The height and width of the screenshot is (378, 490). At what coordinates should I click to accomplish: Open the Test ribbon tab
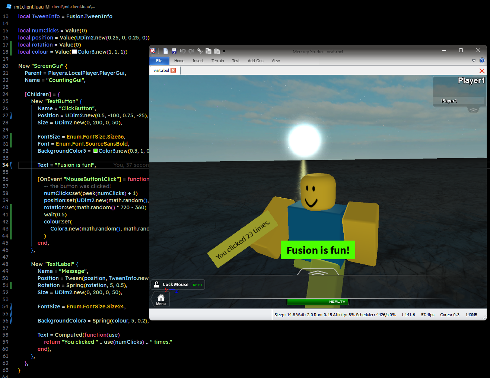click(236, 61)
